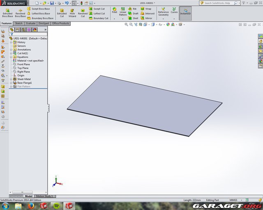Click the Revolved Boss/Base tool
This screenshot has height=210, width=263.
[x=20, y=12]
